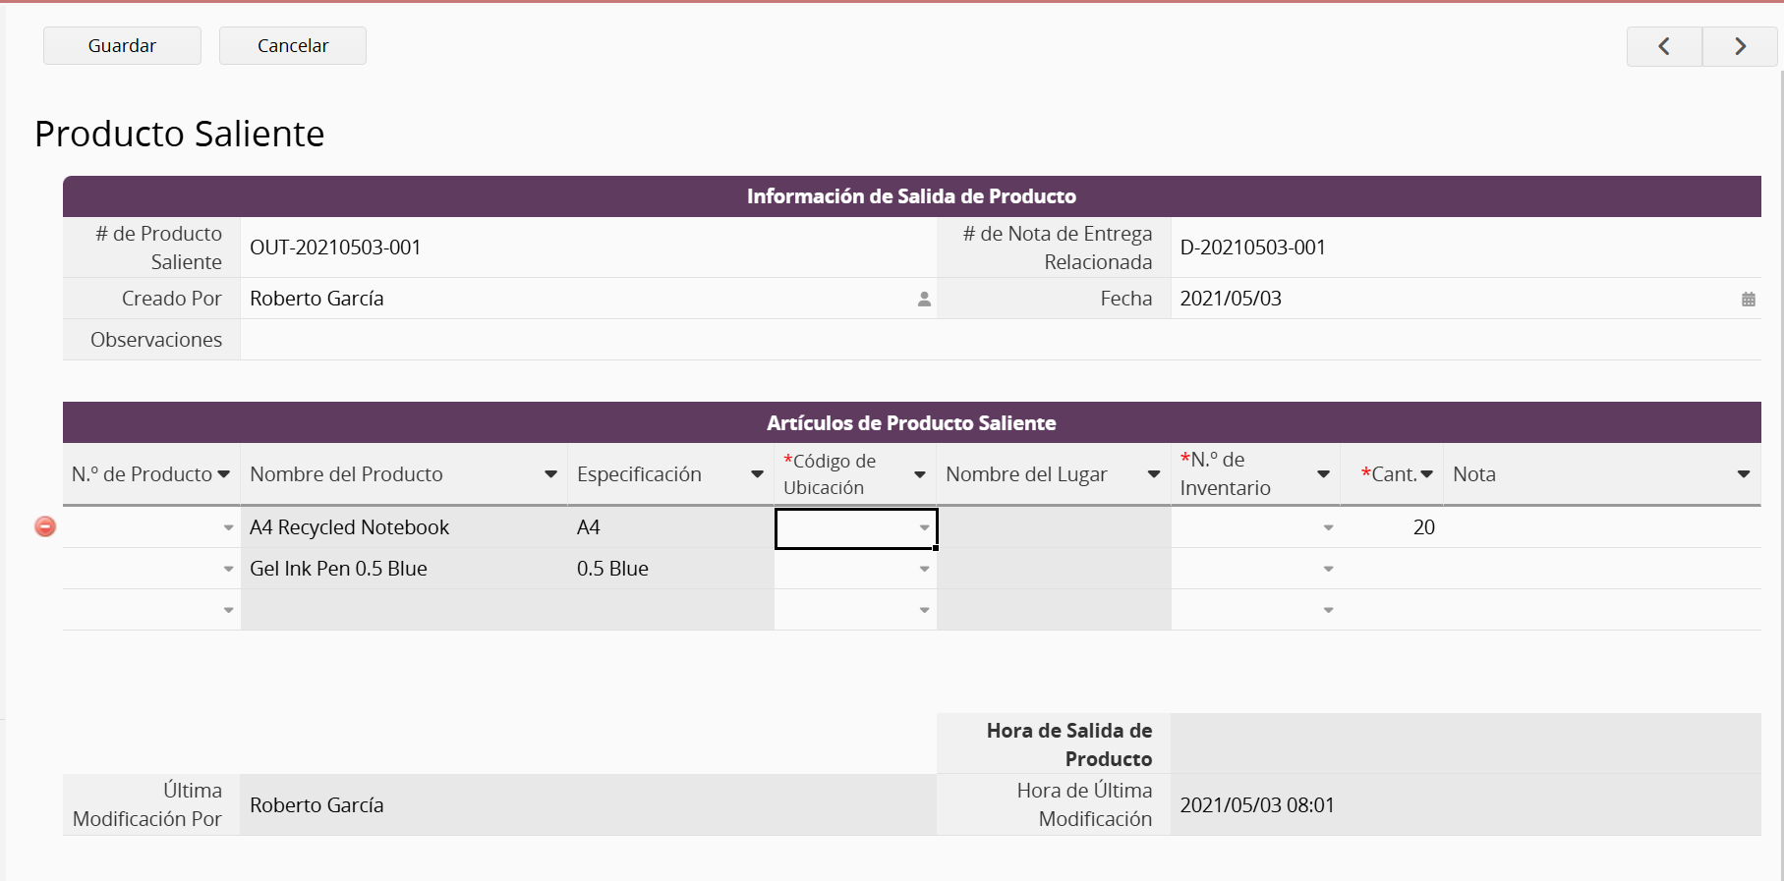Open N.º de Producto column header menu
1784x881 pixels.
[x=224, y=474]
